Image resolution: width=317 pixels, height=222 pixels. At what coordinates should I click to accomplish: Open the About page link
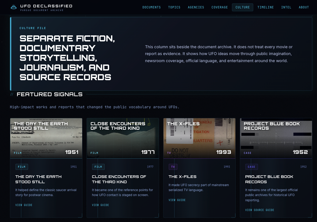(304, 7)
